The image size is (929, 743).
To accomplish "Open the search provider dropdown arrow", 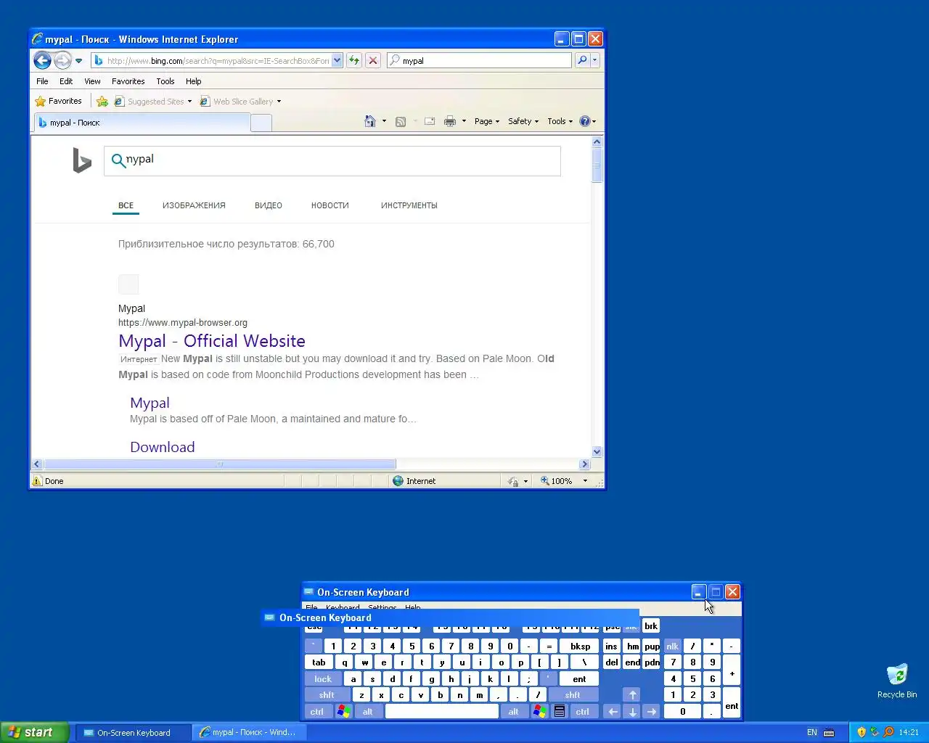I will [x=595, y=60].
